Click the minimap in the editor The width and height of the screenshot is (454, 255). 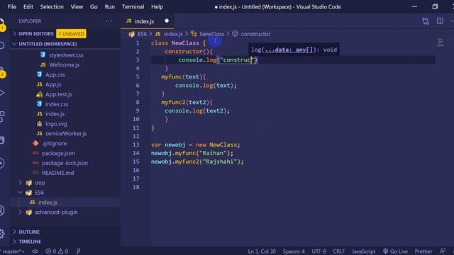(x=441, y=42)
